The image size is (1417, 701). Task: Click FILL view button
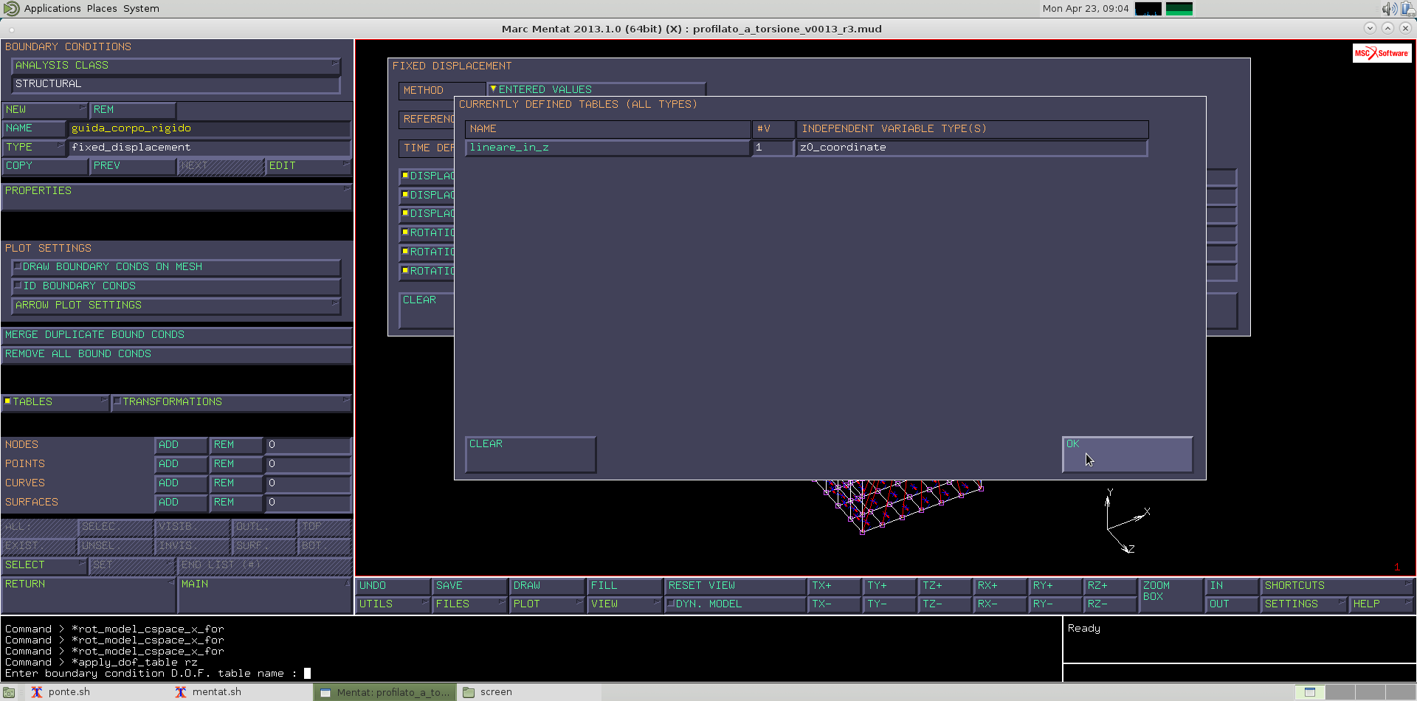pyautogui.click(x=624, y=586)
